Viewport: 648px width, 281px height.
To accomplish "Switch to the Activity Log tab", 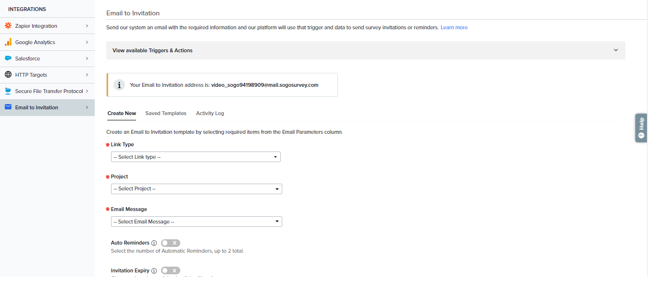I will click(x=210, y=114).
